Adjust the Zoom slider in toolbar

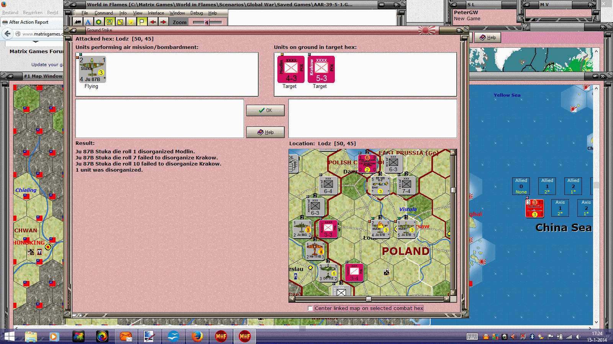point(207,22)
